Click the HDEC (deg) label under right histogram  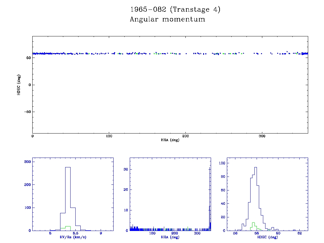[x=267, y=237]
